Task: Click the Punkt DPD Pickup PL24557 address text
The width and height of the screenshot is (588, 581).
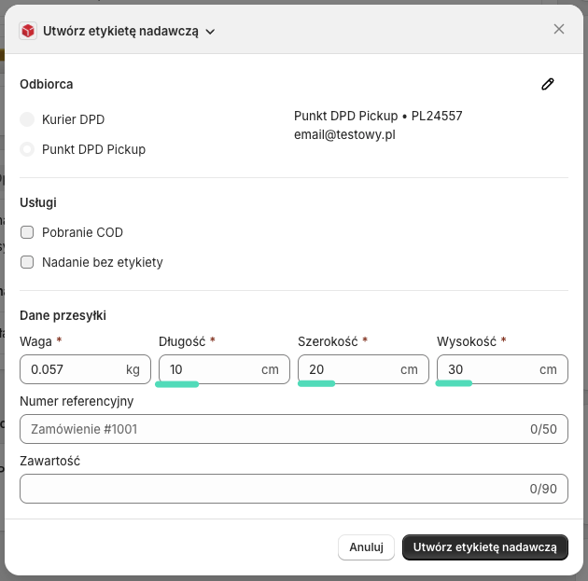Action: tap(378, 117)
